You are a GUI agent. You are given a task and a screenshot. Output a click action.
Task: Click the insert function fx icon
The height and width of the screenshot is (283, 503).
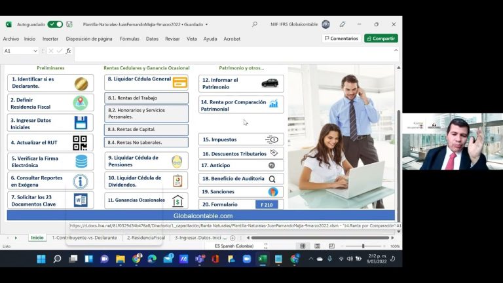point(68,51)
